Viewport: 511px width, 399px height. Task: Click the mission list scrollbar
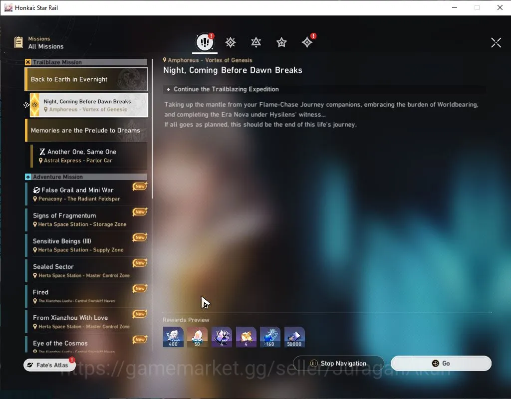pos(152,129)
